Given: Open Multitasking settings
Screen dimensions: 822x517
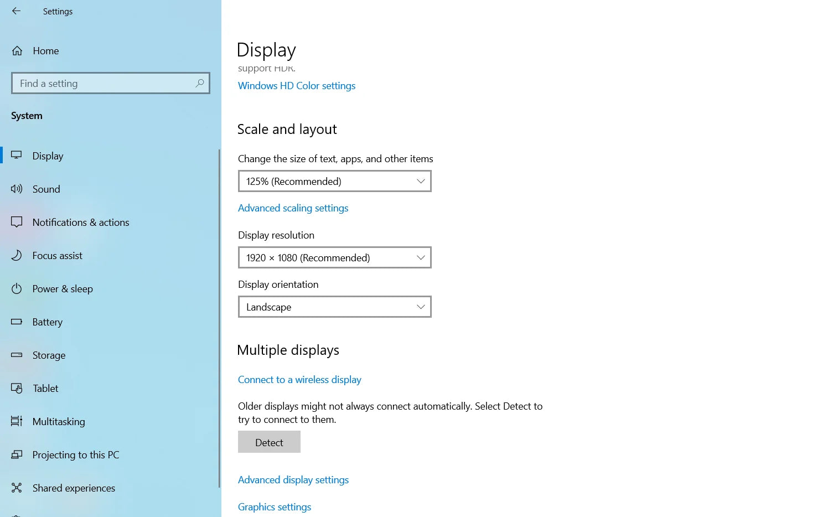Looking at the screenshot, I should (110, 421).
